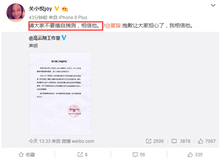Click the 收藏 star favorite button
Screen dimensions: 224x160
[x=27, y=154]
